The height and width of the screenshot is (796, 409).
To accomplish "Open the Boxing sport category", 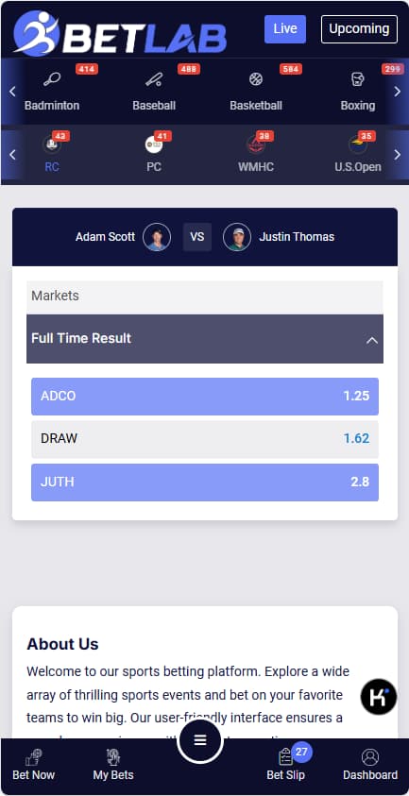I will 358,92.
